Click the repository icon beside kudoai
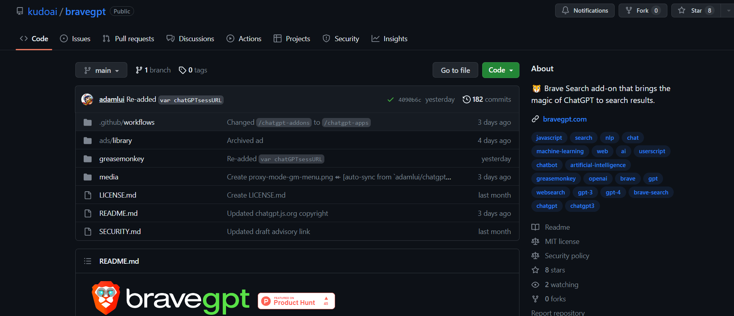734x316 pixels. (x=20, y=11)
